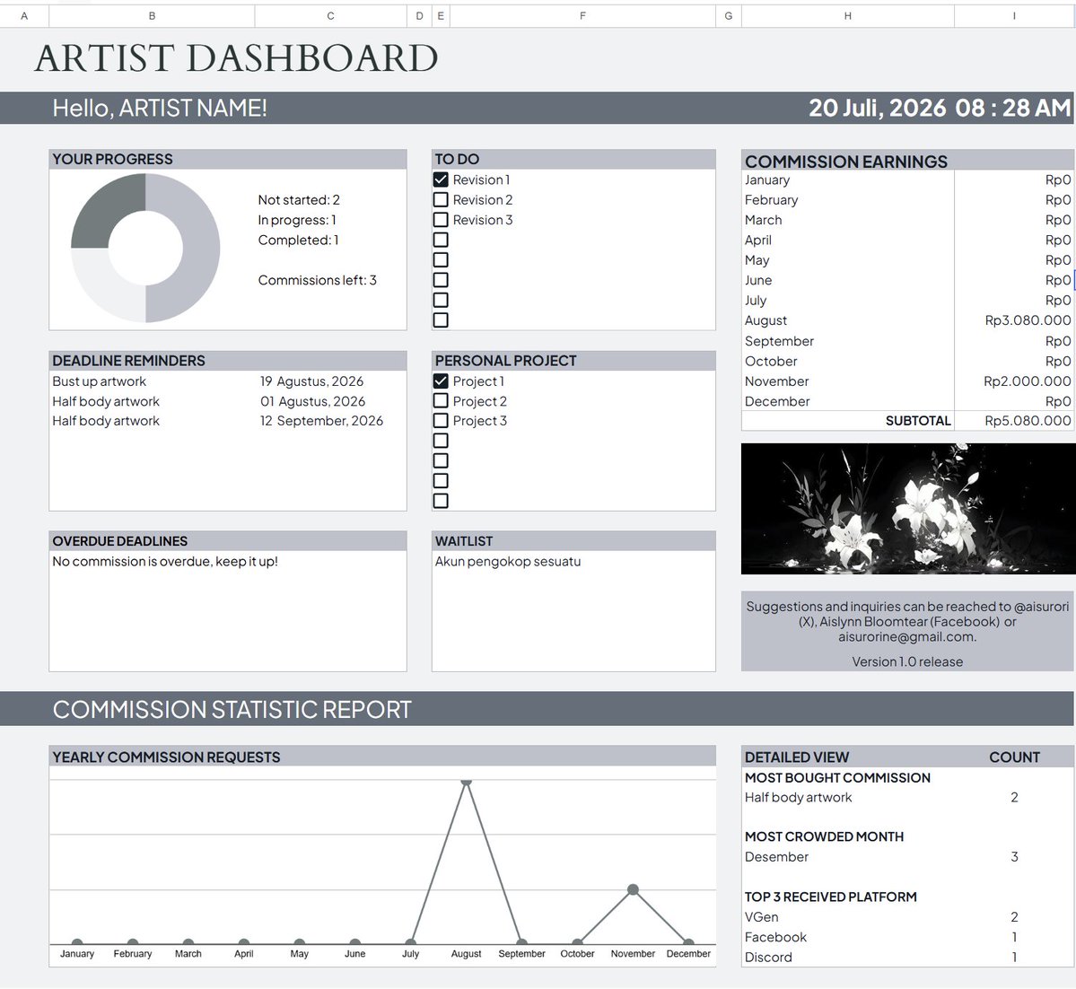Select the August earnings Rp3.080.000 cell
This screenshot has height=989, width=1076.
coord(1013,320)
